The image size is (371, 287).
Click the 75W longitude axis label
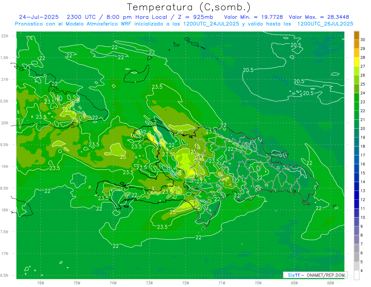[77, 283]
